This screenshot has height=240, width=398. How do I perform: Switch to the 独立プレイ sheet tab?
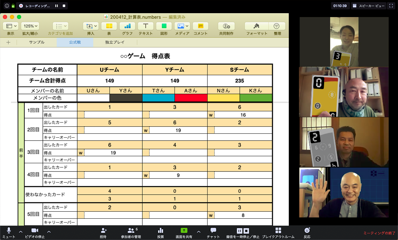(x=115, y=42)
